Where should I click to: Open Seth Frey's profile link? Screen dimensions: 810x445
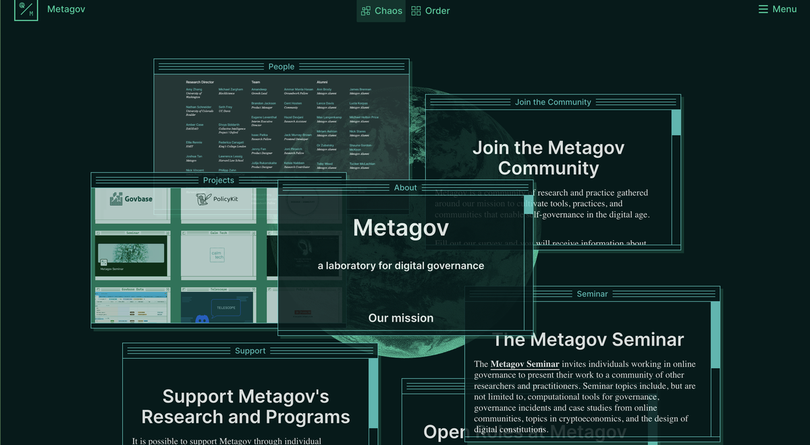[225, 107]
